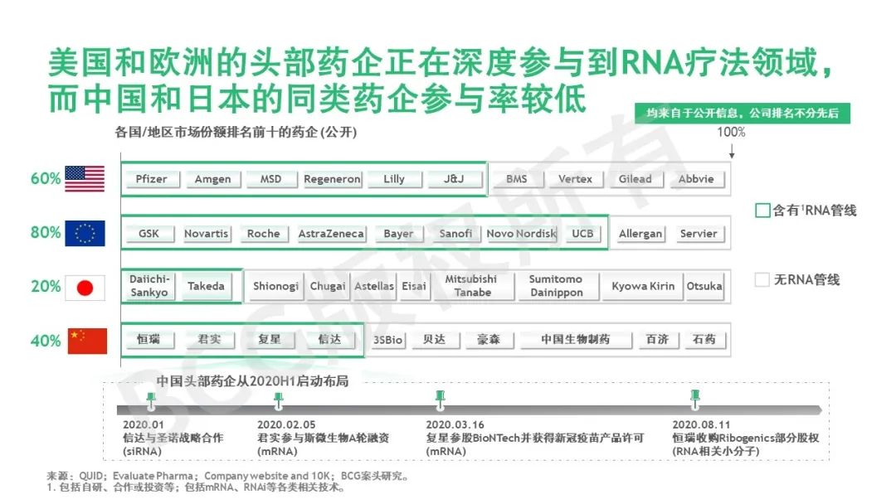Click the 60% United States figure
Screen dimensions: 896x504
[45, 179]
